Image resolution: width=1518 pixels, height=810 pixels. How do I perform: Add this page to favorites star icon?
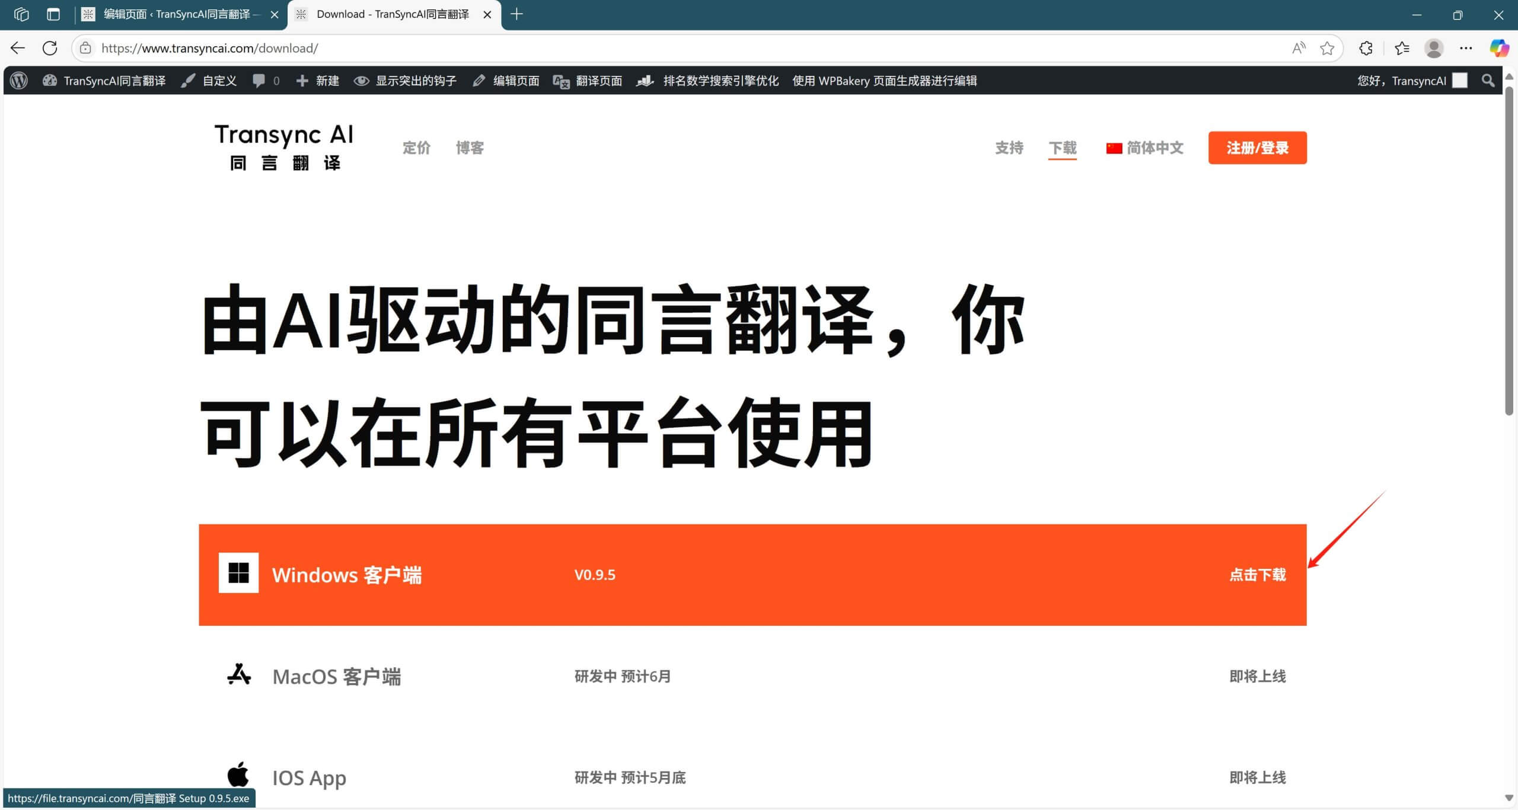1327,48
